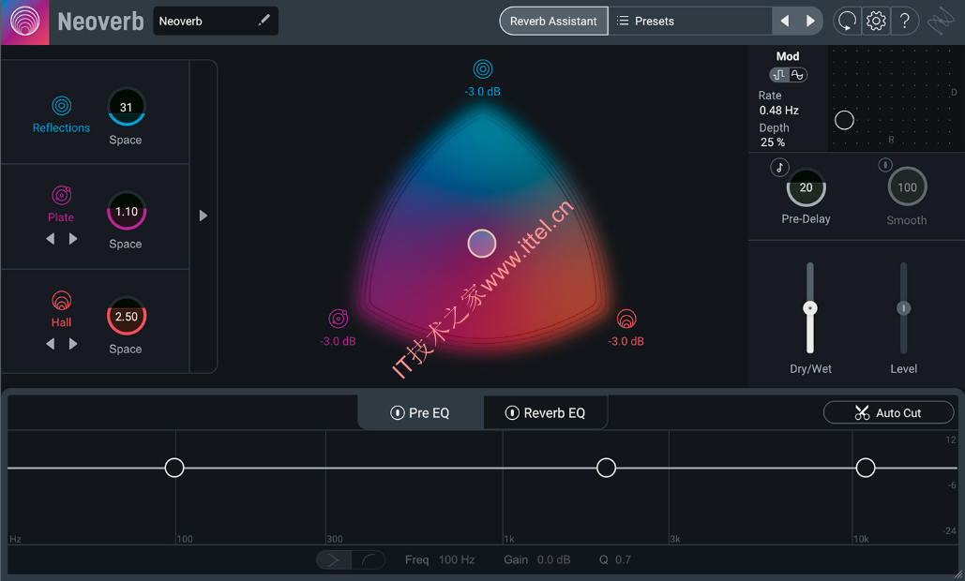The width and height of the screenshot is (965, 581).
Task: Load the previous preset
Action: [x=785, y=21]
